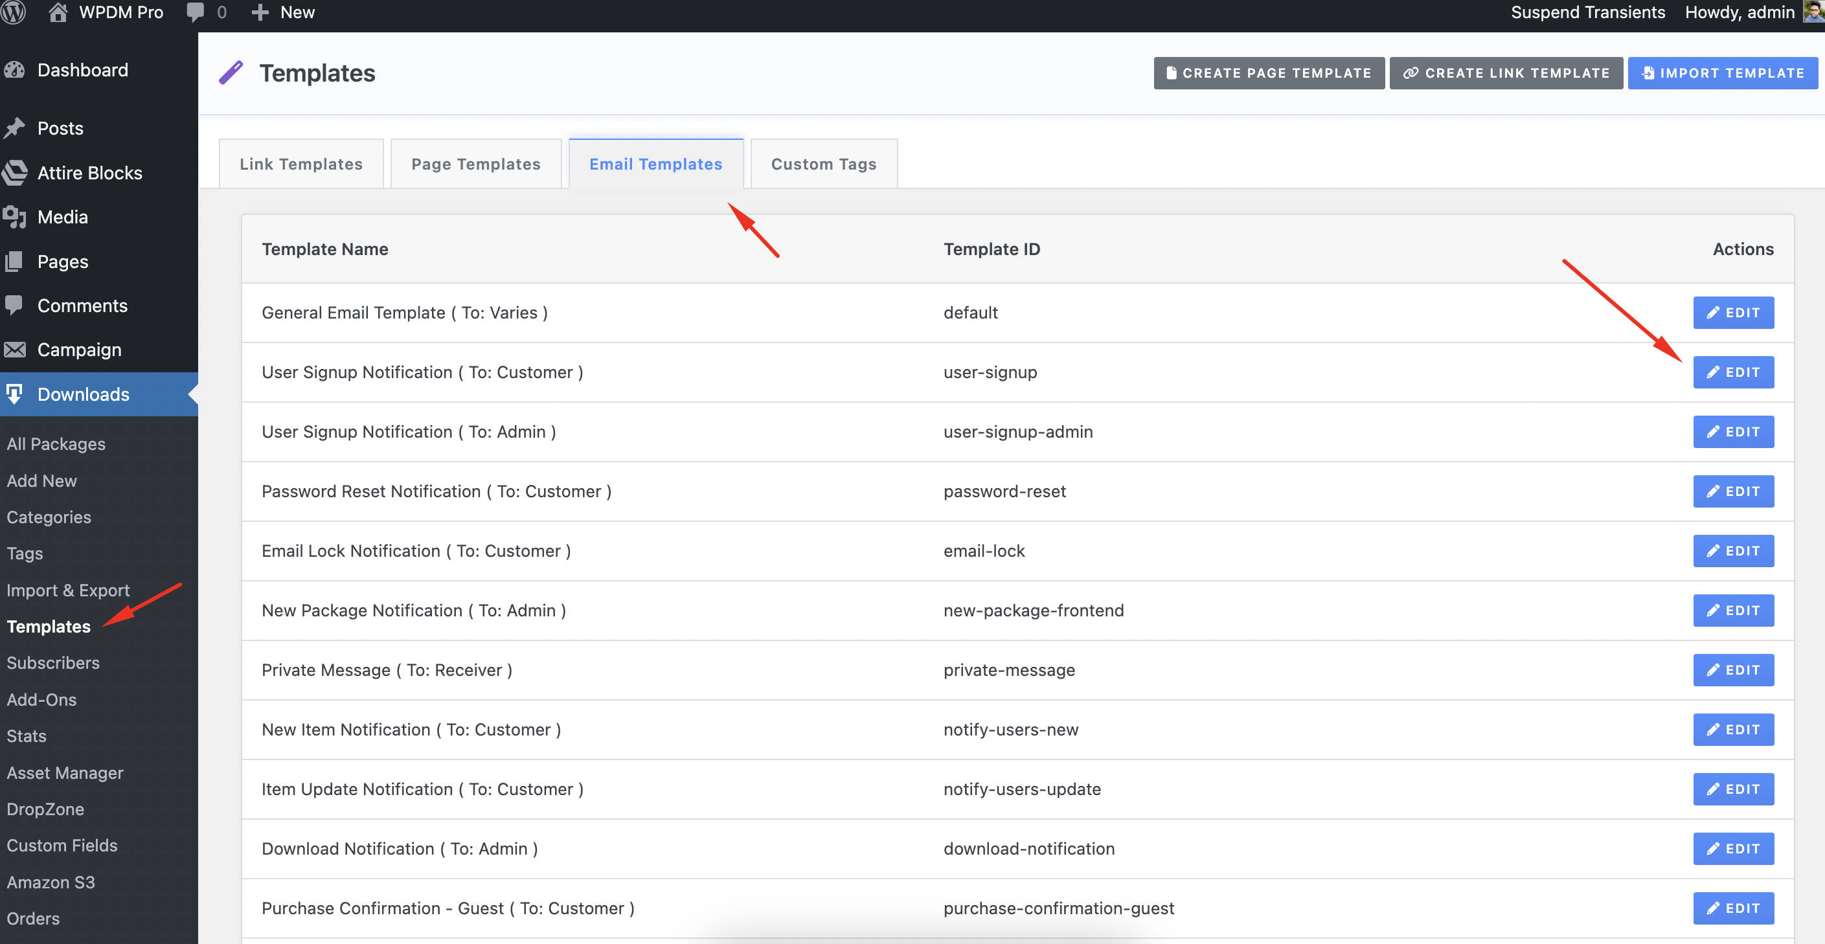This screenshot has width=1825, height=944.
Task: Open the WPDM Pro site home icon
Action: (x=58, y=12)
